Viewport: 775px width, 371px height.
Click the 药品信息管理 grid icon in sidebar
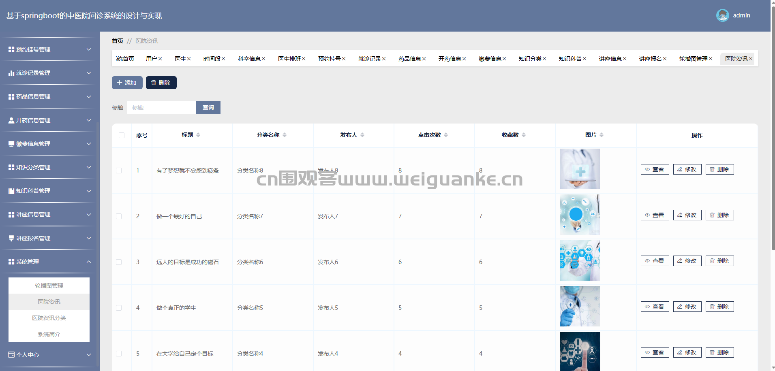coord(11,97)
